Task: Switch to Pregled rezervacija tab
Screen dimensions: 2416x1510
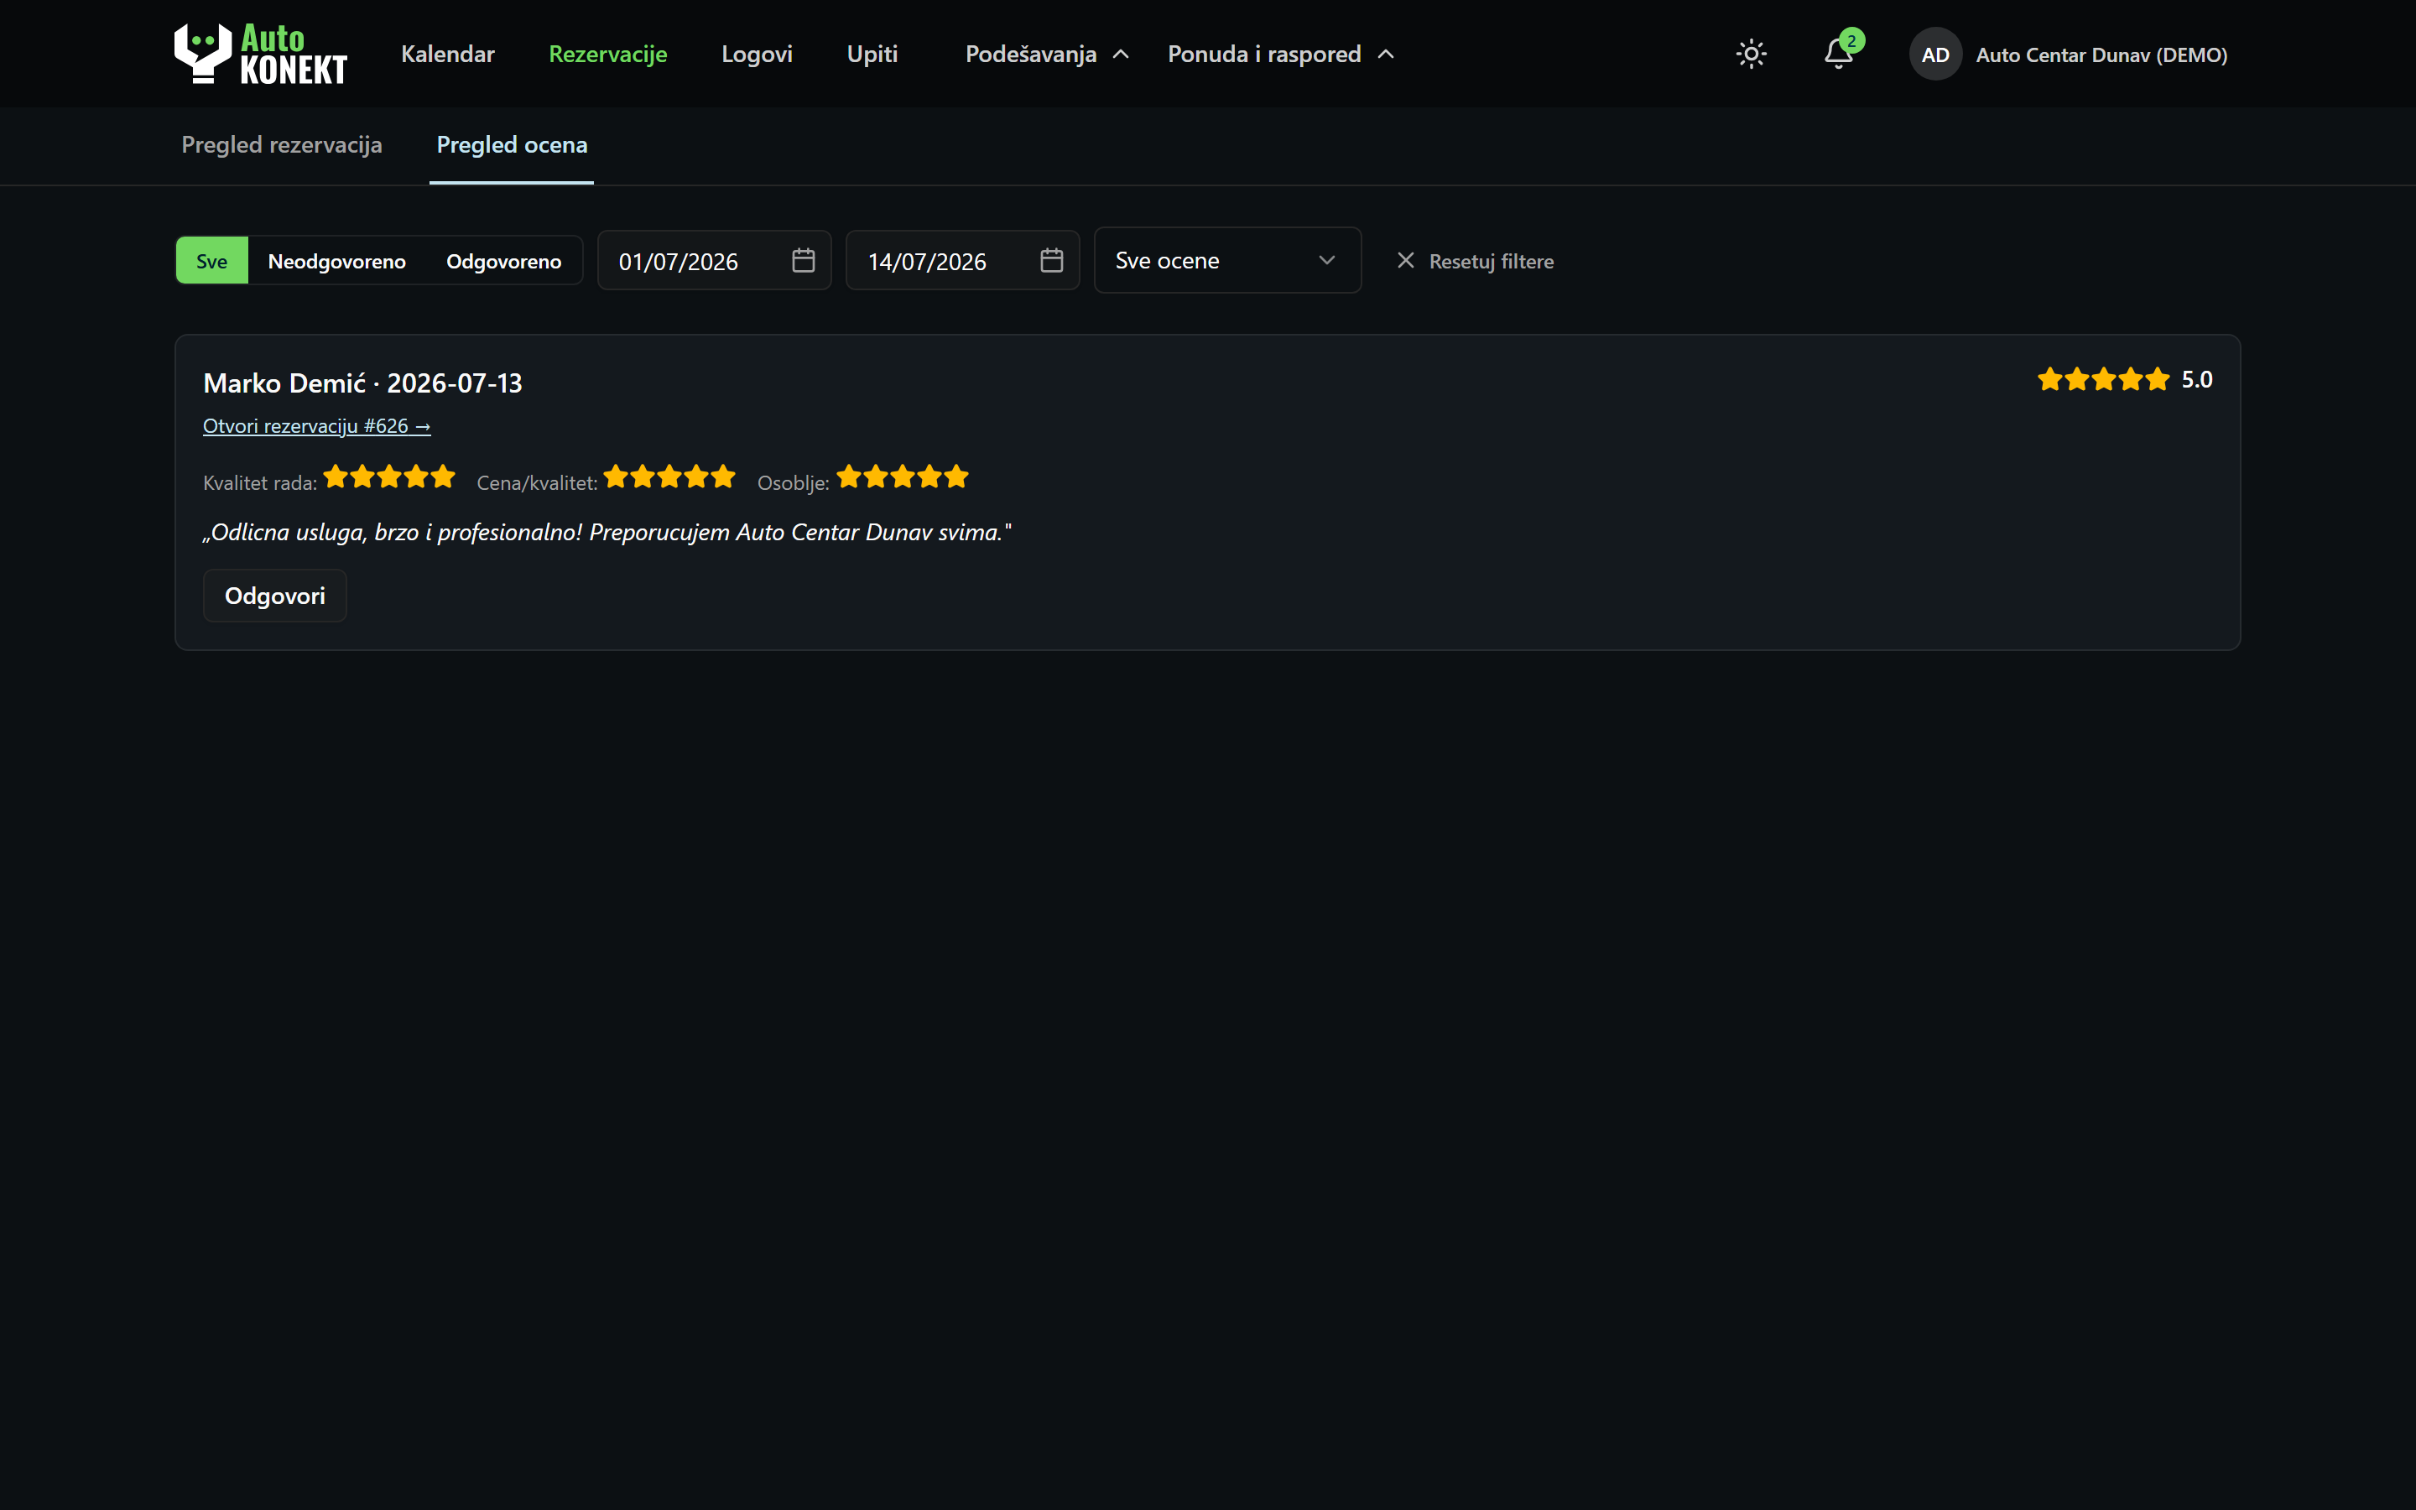Action: (x=282, y=145)
